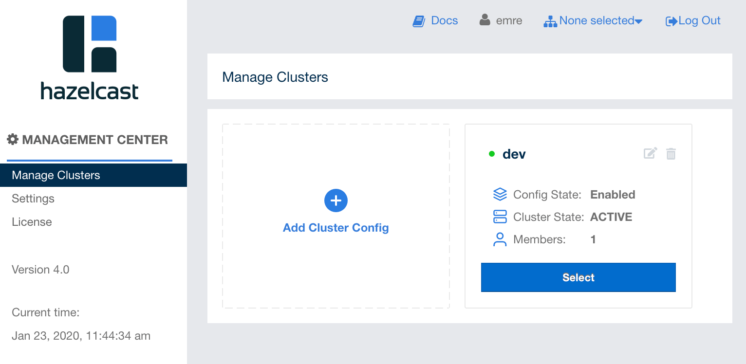
Task: Click the Add Cluster Config link
Action: pos(336,228)
